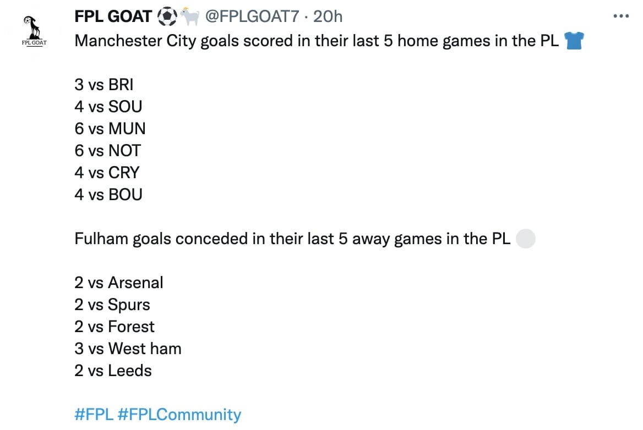
Task: Click the blue shirt emoji
Action: tap(574, 41)
